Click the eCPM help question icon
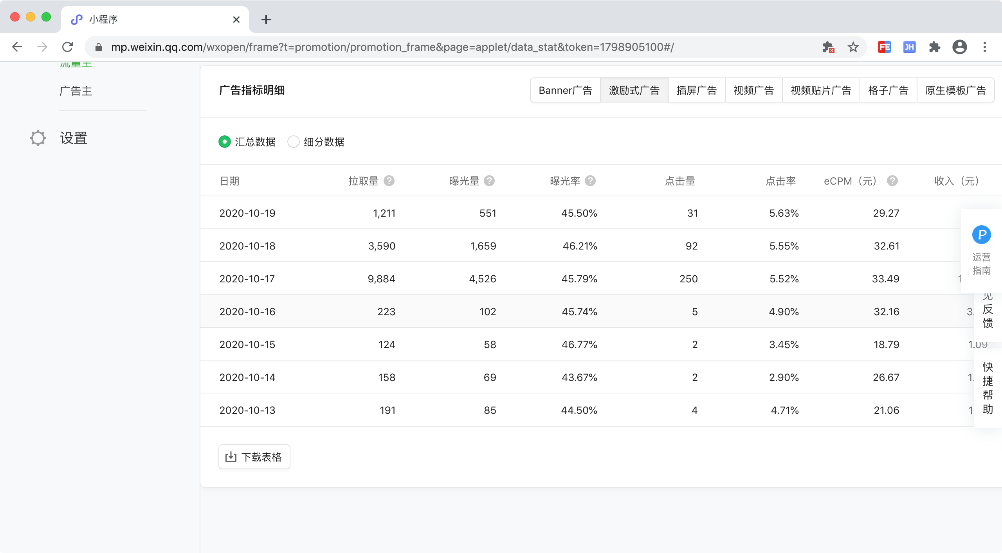Screen dimensions: 1002x553 point(892,181)
